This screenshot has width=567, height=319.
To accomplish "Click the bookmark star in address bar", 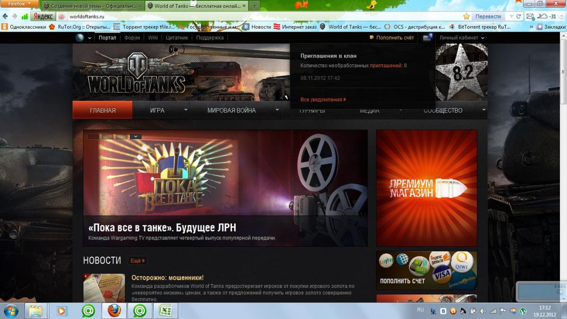I will (x=466, y=17).
